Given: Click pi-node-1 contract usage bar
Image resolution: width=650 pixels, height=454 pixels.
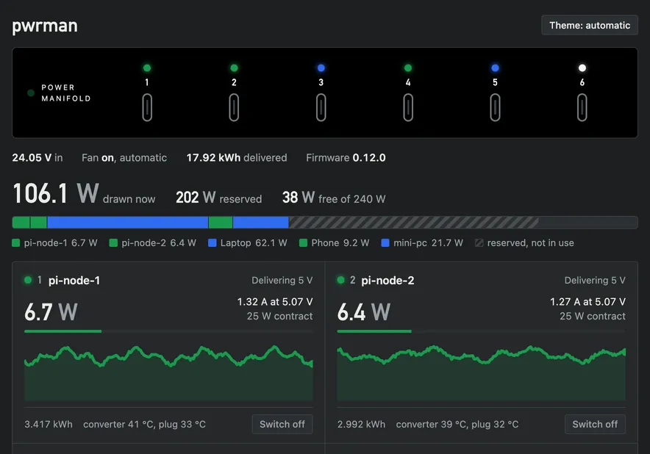Looking at the screenshot, I should [x=168, y=331].
